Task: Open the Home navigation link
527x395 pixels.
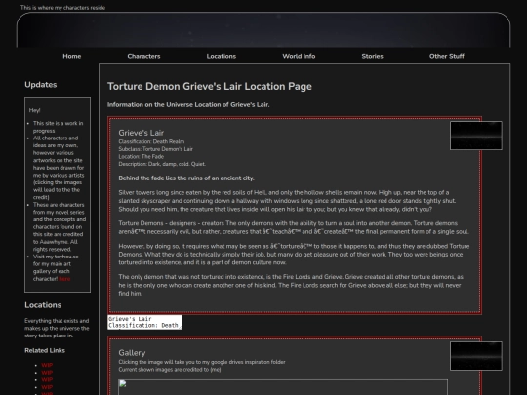Action: pyautogui.click(x=72, y=56)
